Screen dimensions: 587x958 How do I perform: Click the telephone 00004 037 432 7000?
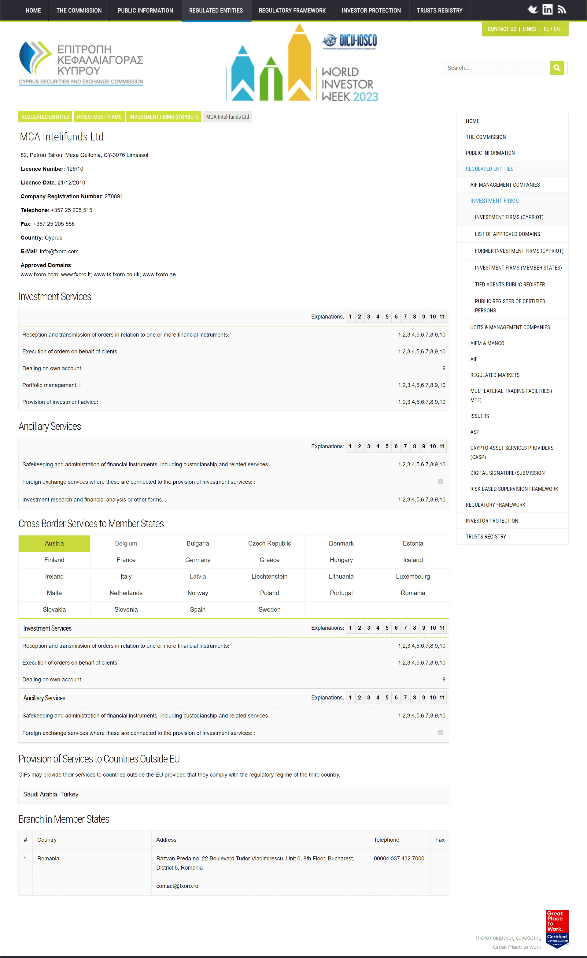399,859
